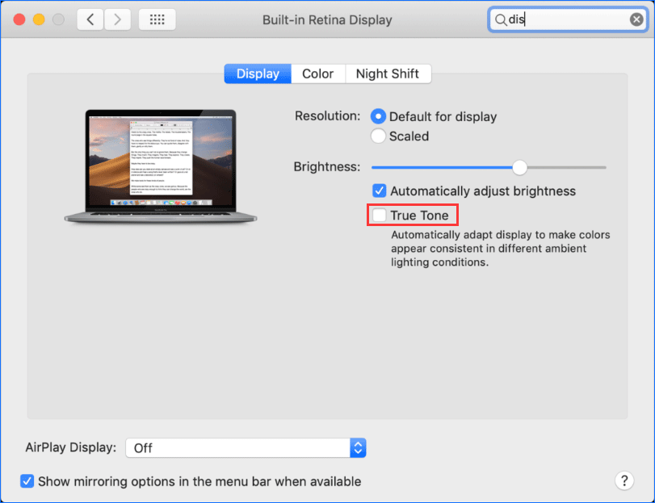The height and width of the screenshot is (503, 655).
Task: Click the back navigation arrow
Action: click(90, 19)
